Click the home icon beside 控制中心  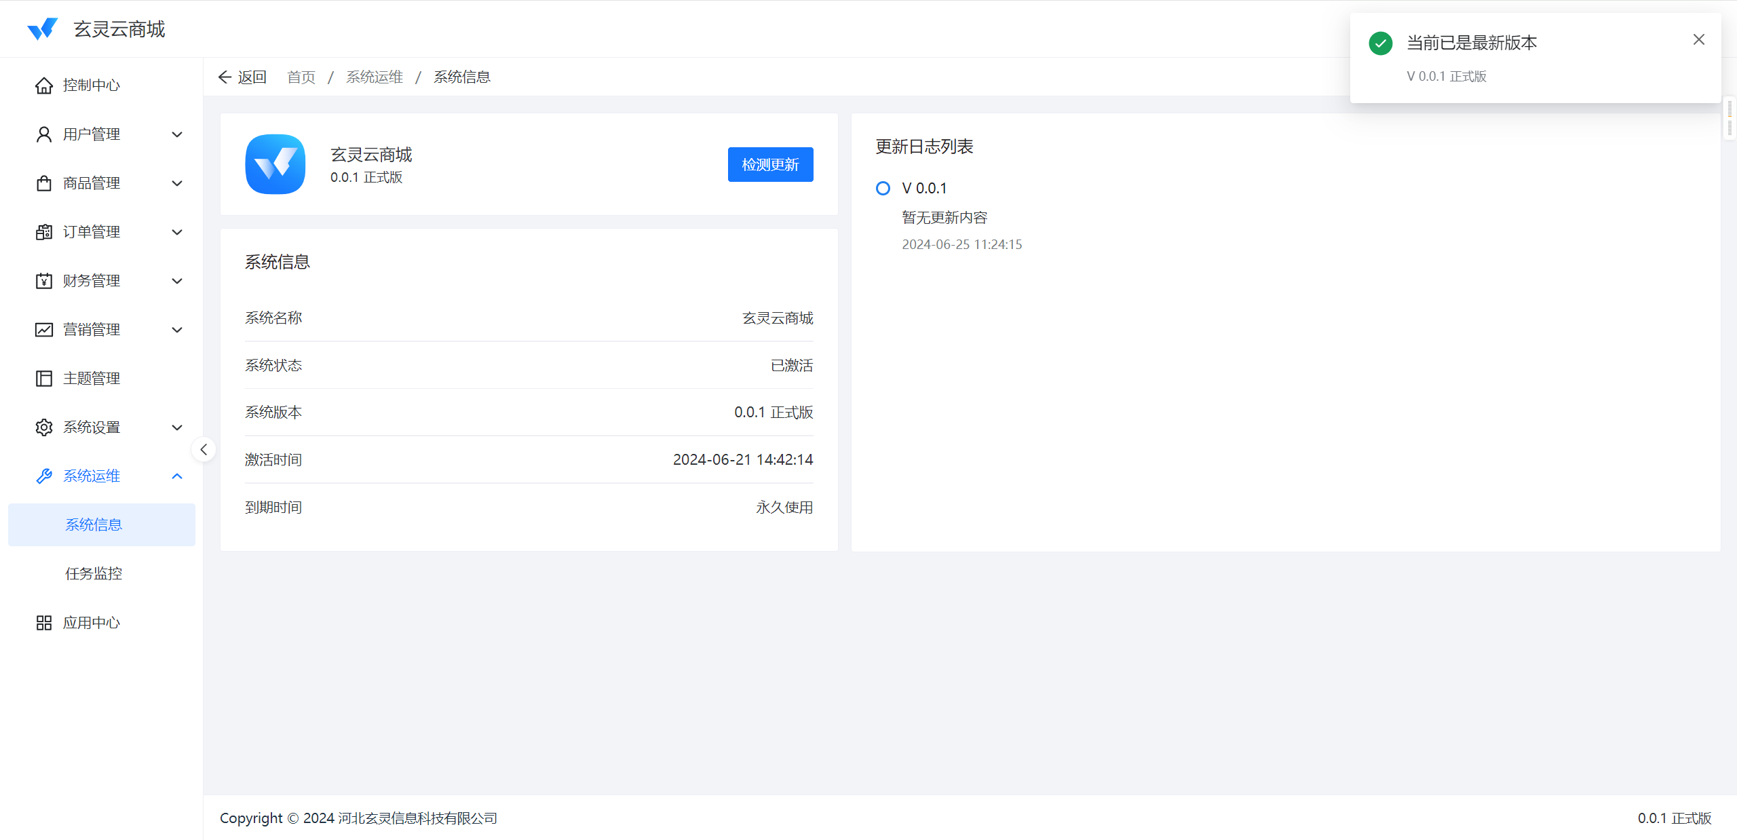pyautogui.click(x=44, y=85)
